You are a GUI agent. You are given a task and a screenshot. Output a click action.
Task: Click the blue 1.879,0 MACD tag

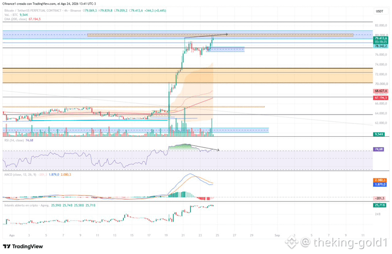tap(380, 184)
